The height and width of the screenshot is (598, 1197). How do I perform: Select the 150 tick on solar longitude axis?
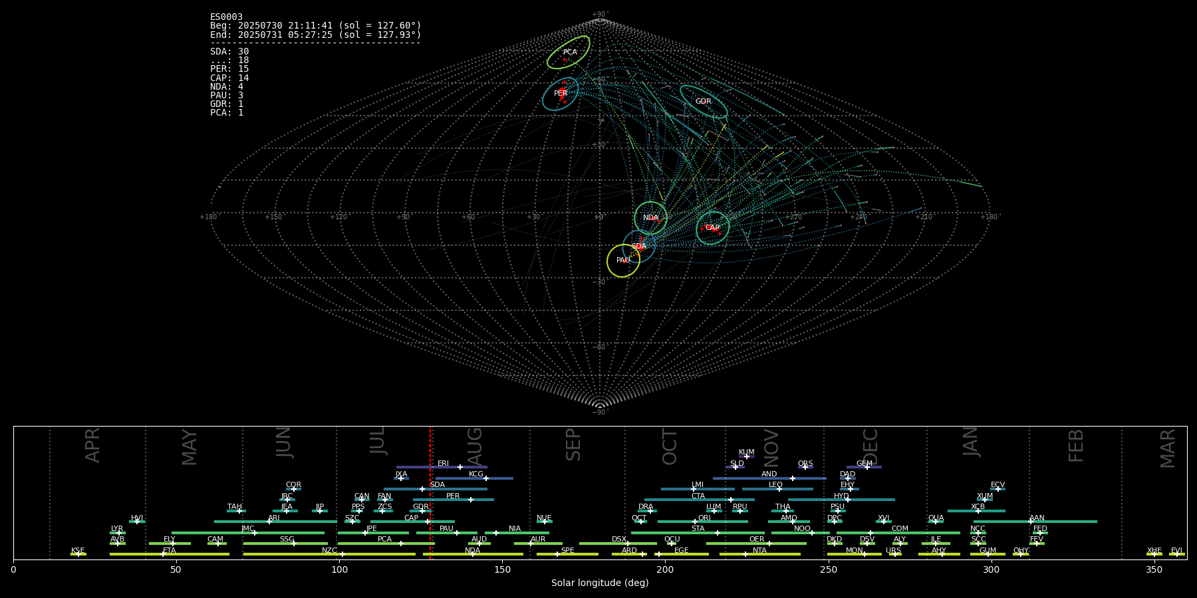pyautogui.click(x=502, y=569)
